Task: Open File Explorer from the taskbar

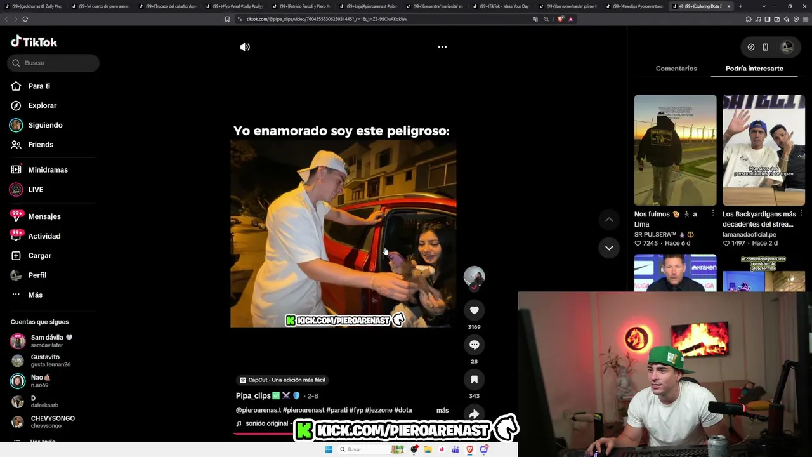Action: (x=428, y=449)
